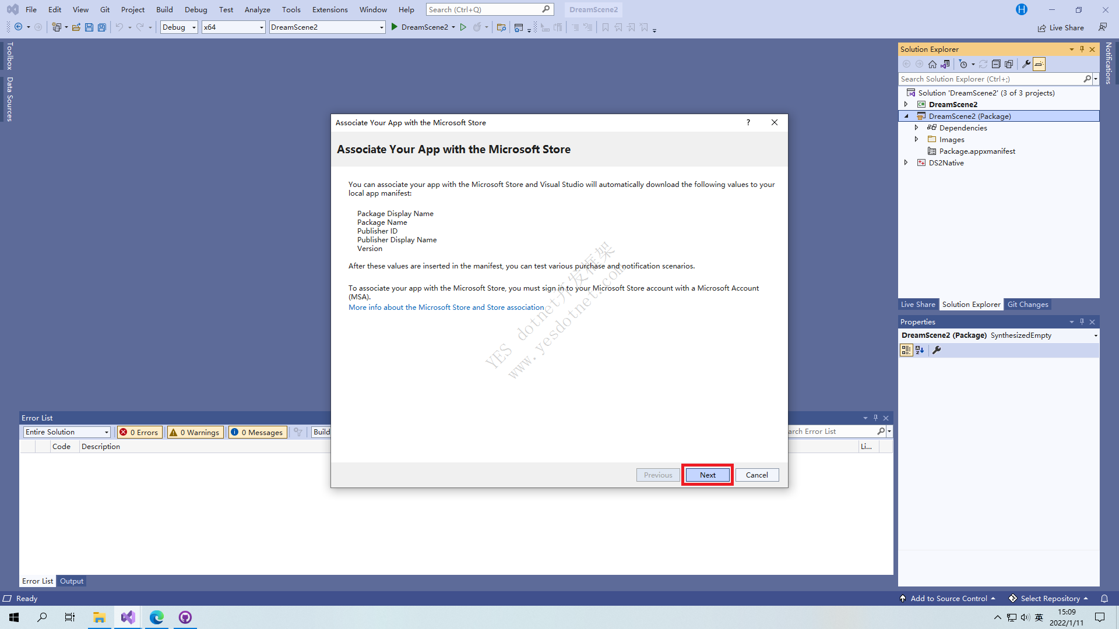Viewport: 1119px width, 629px height.
Task: Click Alphabetical sort icon in Properties panel
Action: (920, 350)
